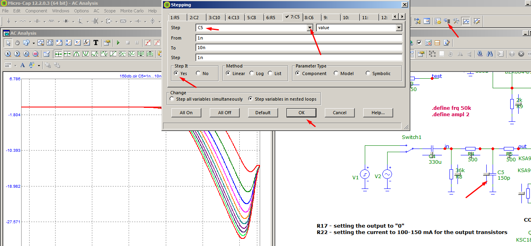The width and height of the screenshot is (531, 246).
Task: Activate the arrow Select mode in AC Analysis
Action: tap(8, 43)
